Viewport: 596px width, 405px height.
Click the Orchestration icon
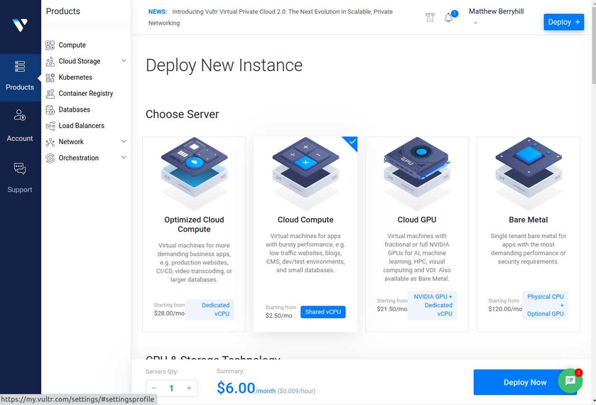point(50,158)
